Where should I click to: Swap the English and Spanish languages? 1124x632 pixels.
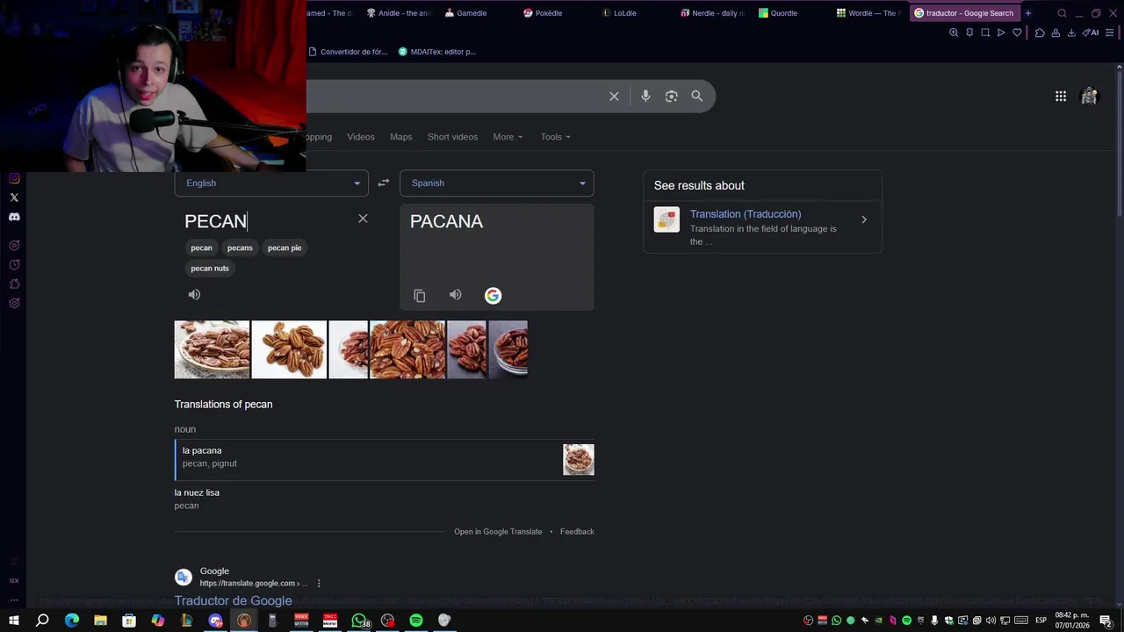coord(383,183)
